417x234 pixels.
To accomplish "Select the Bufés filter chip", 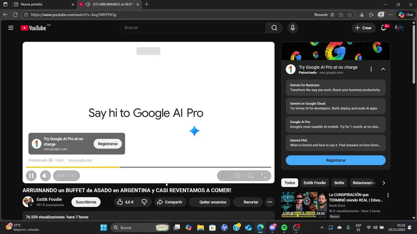I will coord(339,183).
